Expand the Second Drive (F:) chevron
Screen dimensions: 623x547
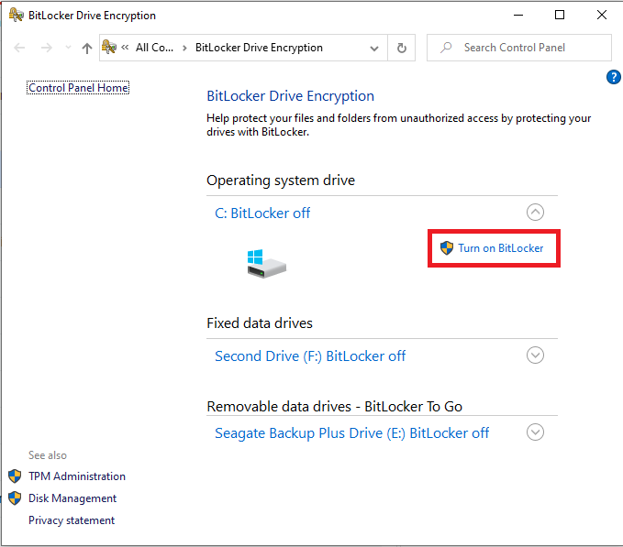point(535,355)
